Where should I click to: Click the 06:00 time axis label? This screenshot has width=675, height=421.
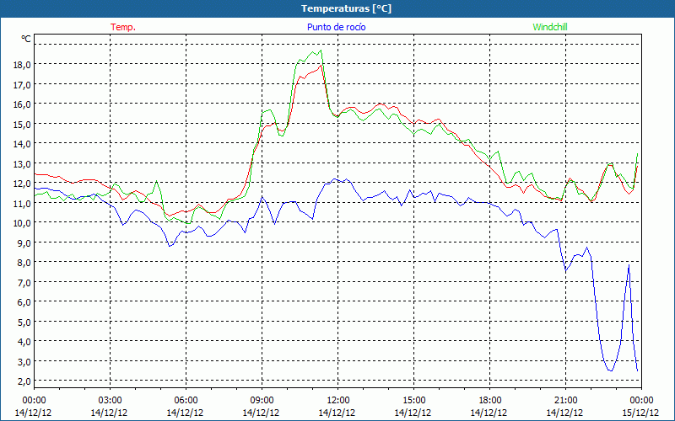(186, 401)
